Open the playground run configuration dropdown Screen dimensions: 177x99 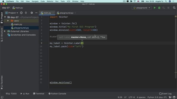[142, 8]
